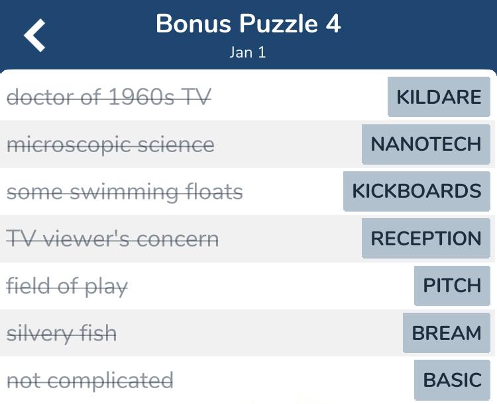Click the empty space beside the PITCH row
The image size is (497, 404).
(x=270, y=286)
